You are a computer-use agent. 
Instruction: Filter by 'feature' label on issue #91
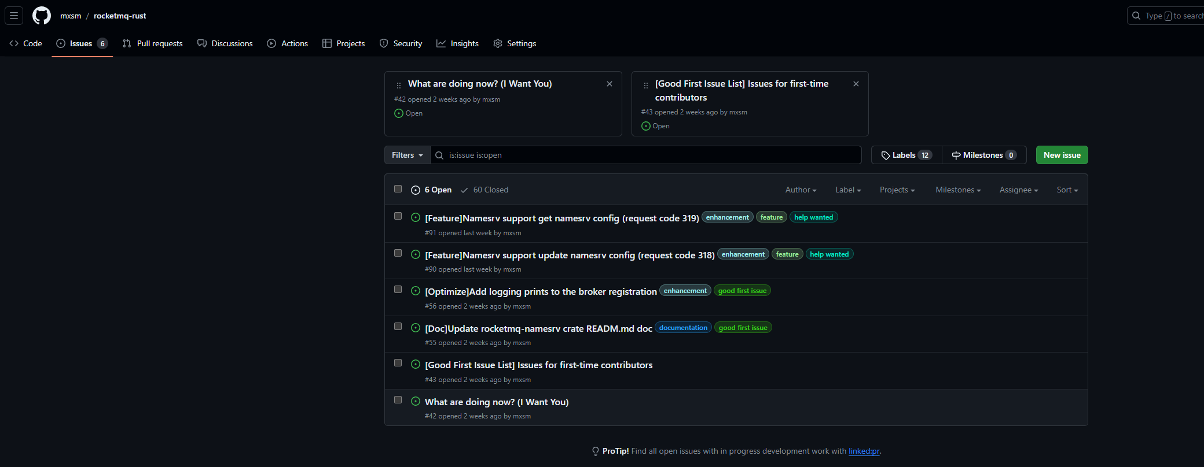click(x=771, y=217)
